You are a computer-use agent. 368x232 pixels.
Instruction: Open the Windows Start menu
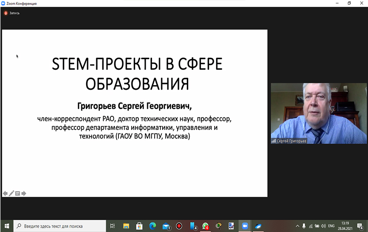pos(7,225)
